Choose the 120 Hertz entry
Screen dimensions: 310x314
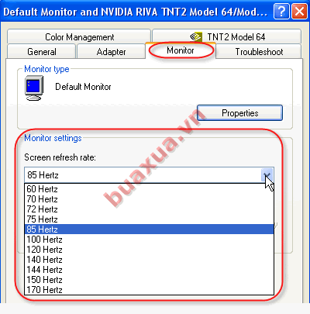[x=149, y=250]
